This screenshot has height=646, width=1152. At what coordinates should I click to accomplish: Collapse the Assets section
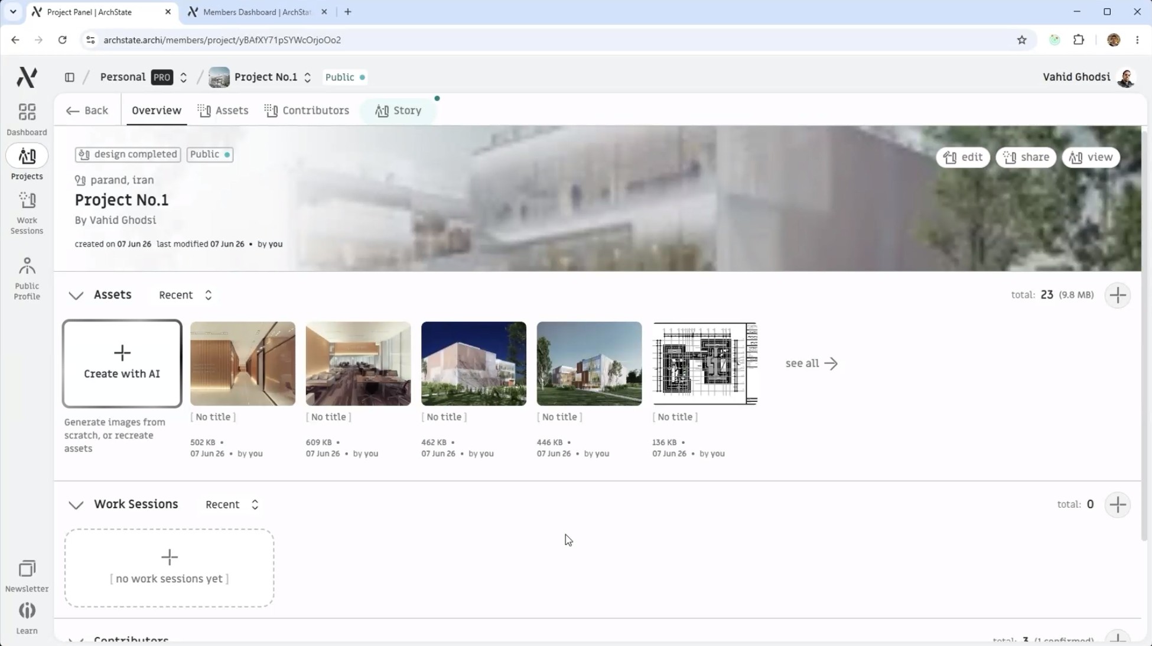(x=76, y=295)
